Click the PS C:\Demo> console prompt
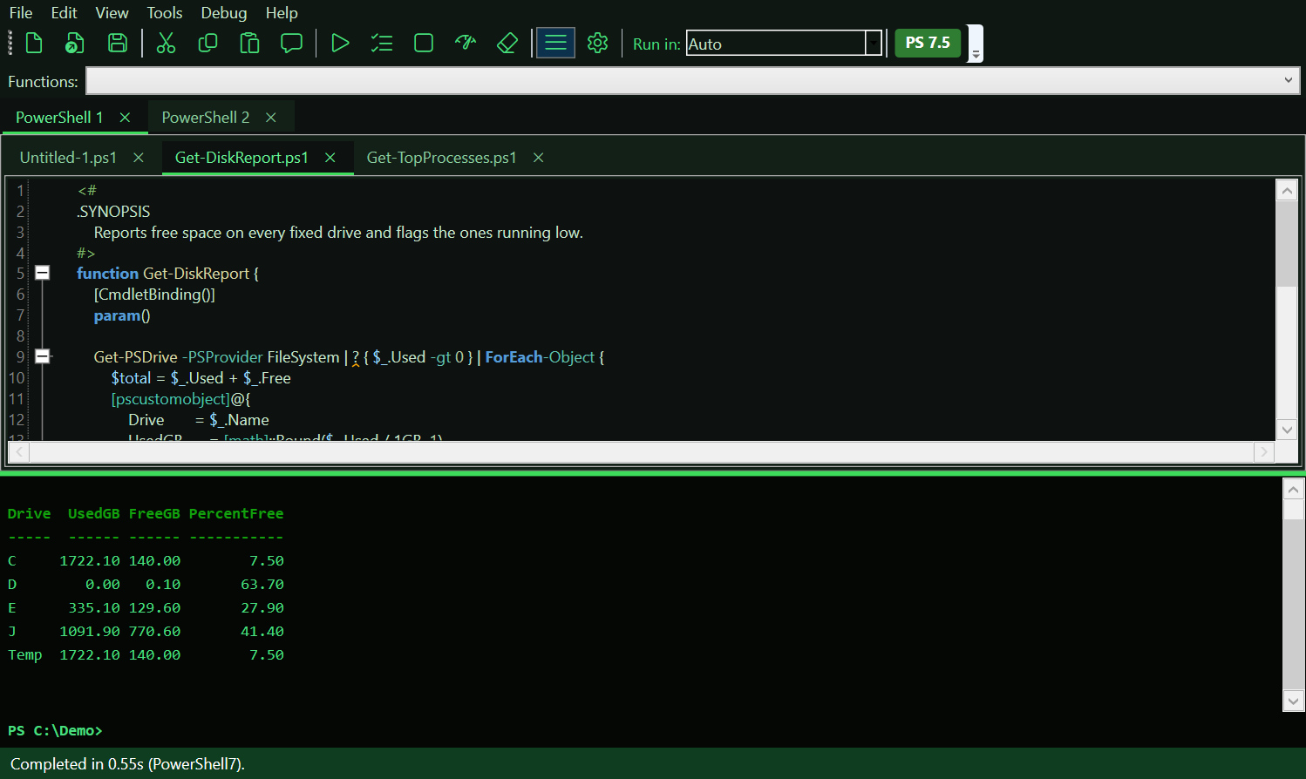This screenshot has height=779, width=1306. pyautogui.click(x=55, y=731)
